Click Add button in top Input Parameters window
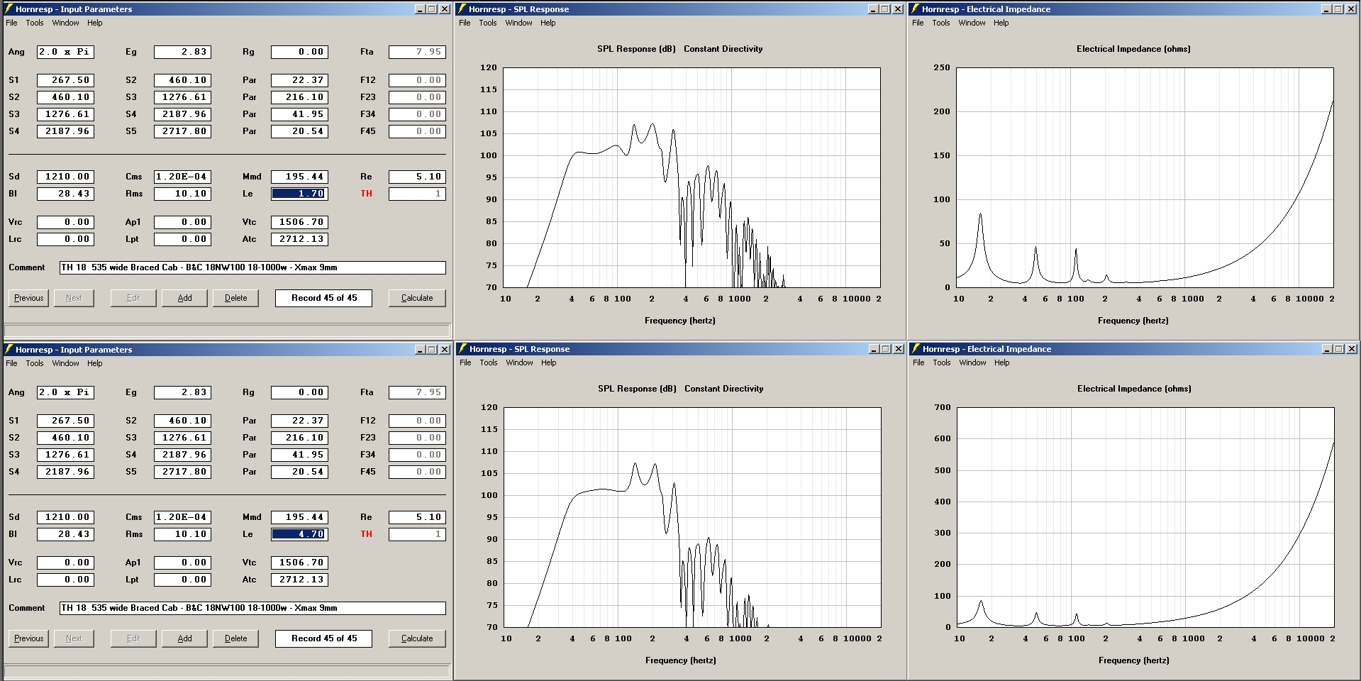 [184, 298]
